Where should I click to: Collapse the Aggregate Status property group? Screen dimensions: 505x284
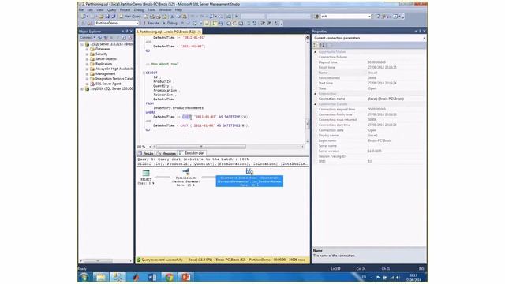[x=315, y=52]
